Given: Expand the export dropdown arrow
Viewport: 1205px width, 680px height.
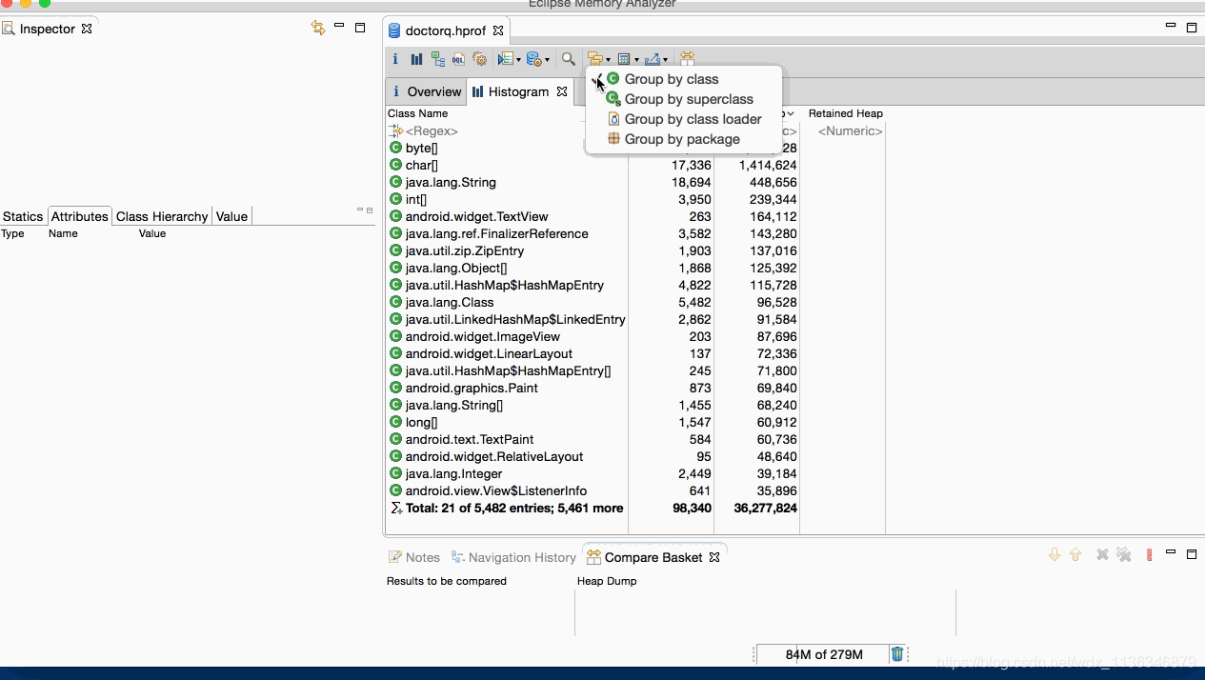Looking at the screenshot, I should tap(665, 60).
